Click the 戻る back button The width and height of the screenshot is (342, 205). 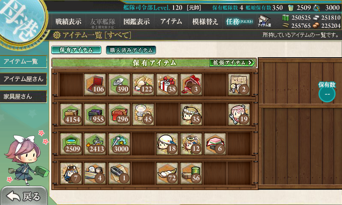coord(24,196)
